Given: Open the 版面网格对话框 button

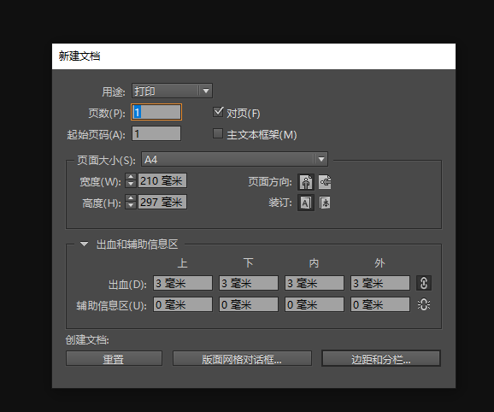Looking at the screenshot, I should (242, 358).
